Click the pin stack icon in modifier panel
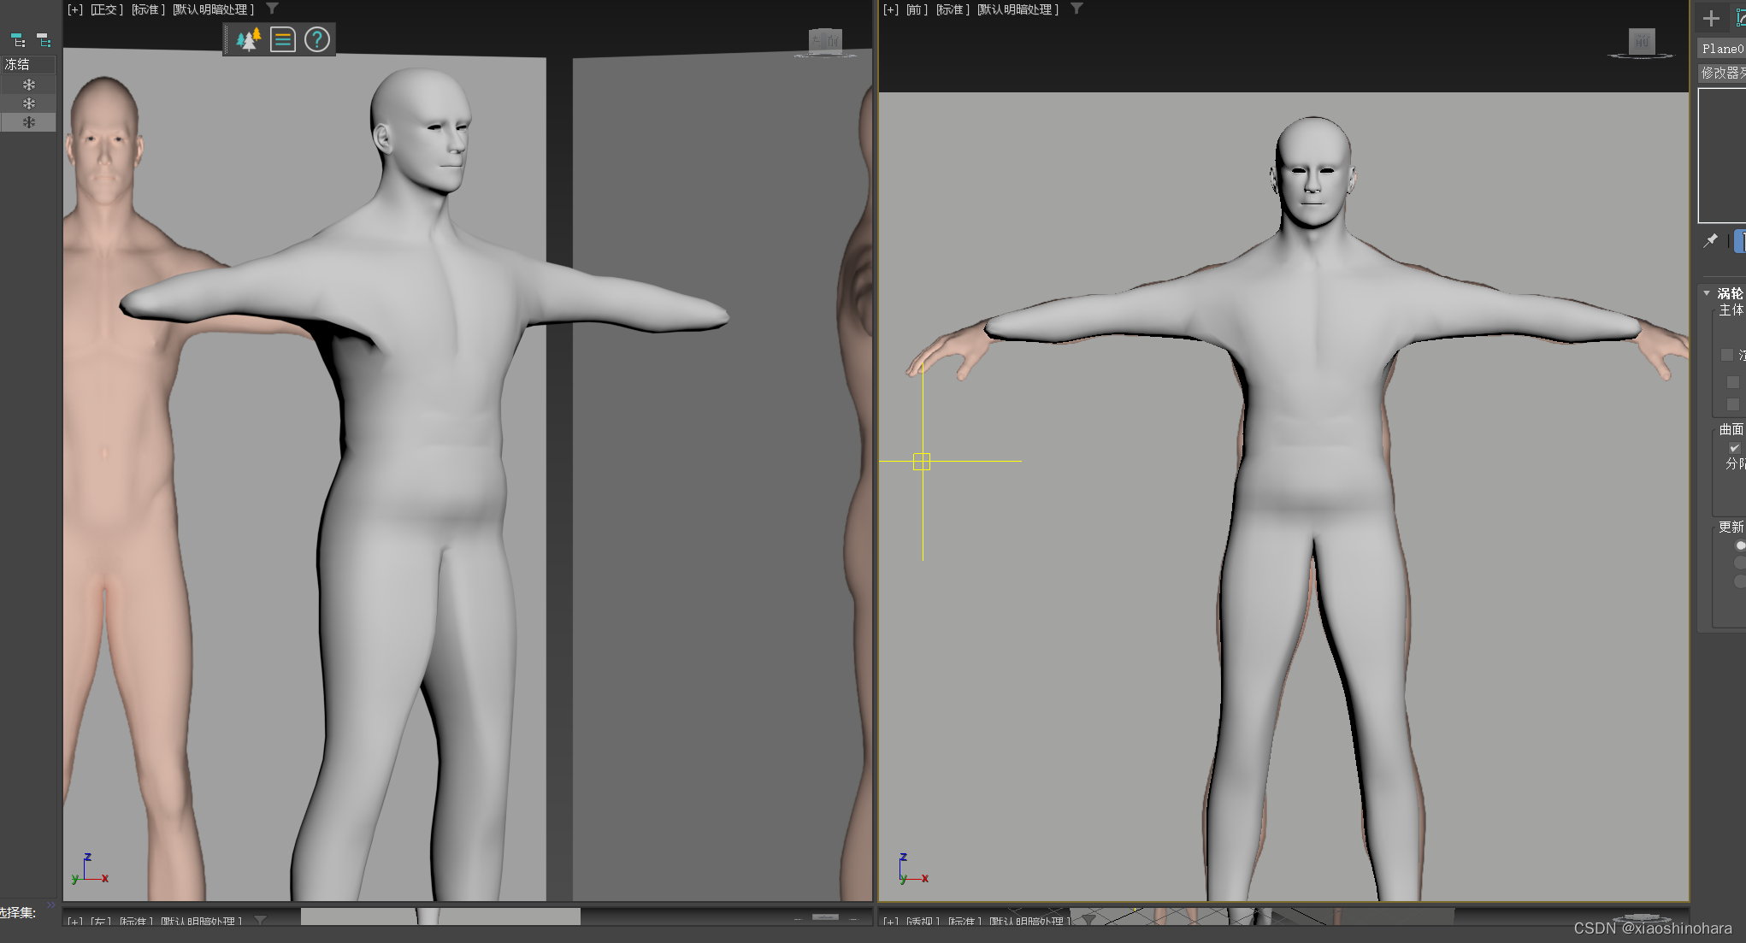This screenshot has height=943, width=1746. click(x=1710, y=241)
